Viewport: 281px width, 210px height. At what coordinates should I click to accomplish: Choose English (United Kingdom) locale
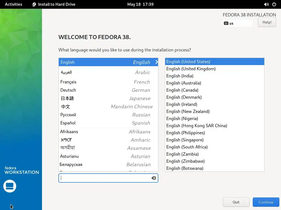point(215,69)
